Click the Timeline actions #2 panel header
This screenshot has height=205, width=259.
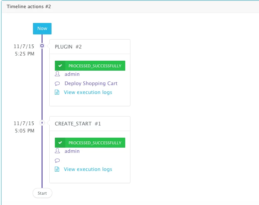tap(130, 7)
